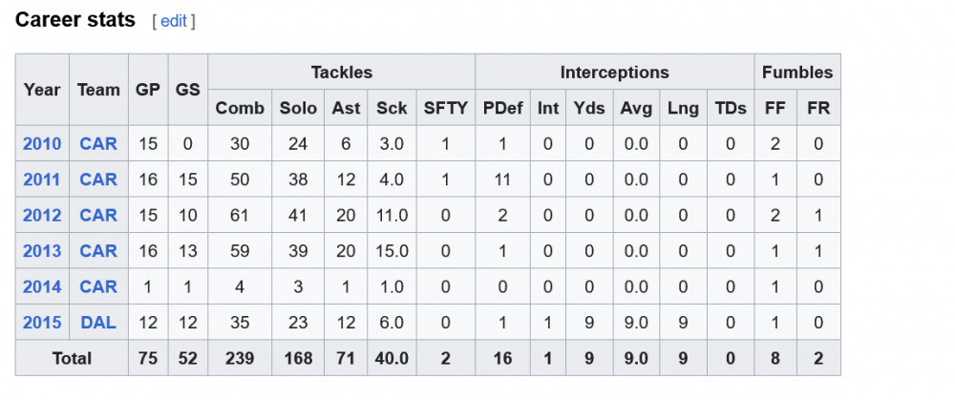Click the CAR team link in the 2014 row

[98, 286]
